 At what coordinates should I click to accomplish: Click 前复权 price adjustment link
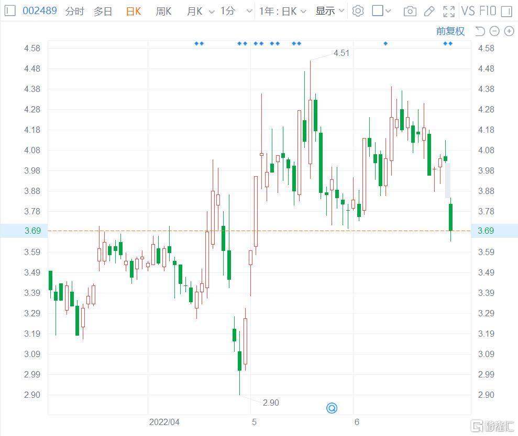pos(450,31)
